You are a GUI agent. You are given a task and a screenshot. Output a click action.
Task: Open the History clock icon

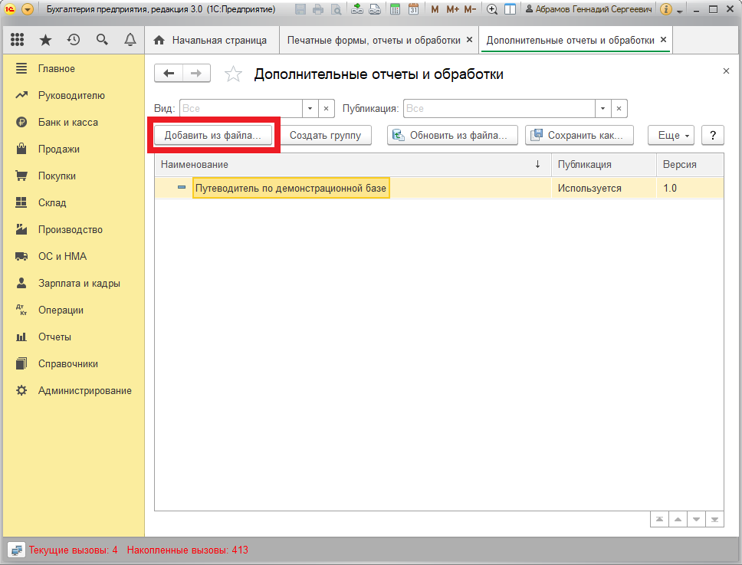(x=74, y=40)
